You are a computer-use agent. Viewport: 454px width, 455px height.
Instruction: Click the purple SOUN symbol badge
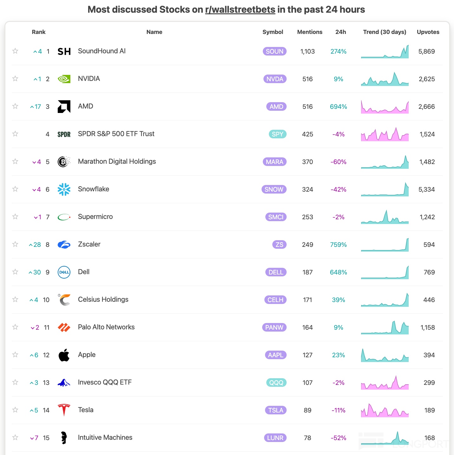(x=275, y=51)
